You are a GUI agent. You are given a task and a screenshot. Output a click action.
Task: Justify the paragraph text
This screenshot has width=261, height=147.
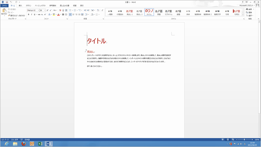point(79,15)
